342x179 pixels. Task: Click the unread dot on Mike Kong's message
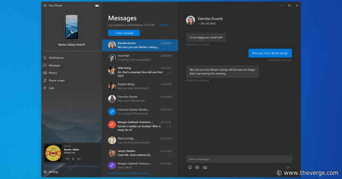tap(169, 72)
